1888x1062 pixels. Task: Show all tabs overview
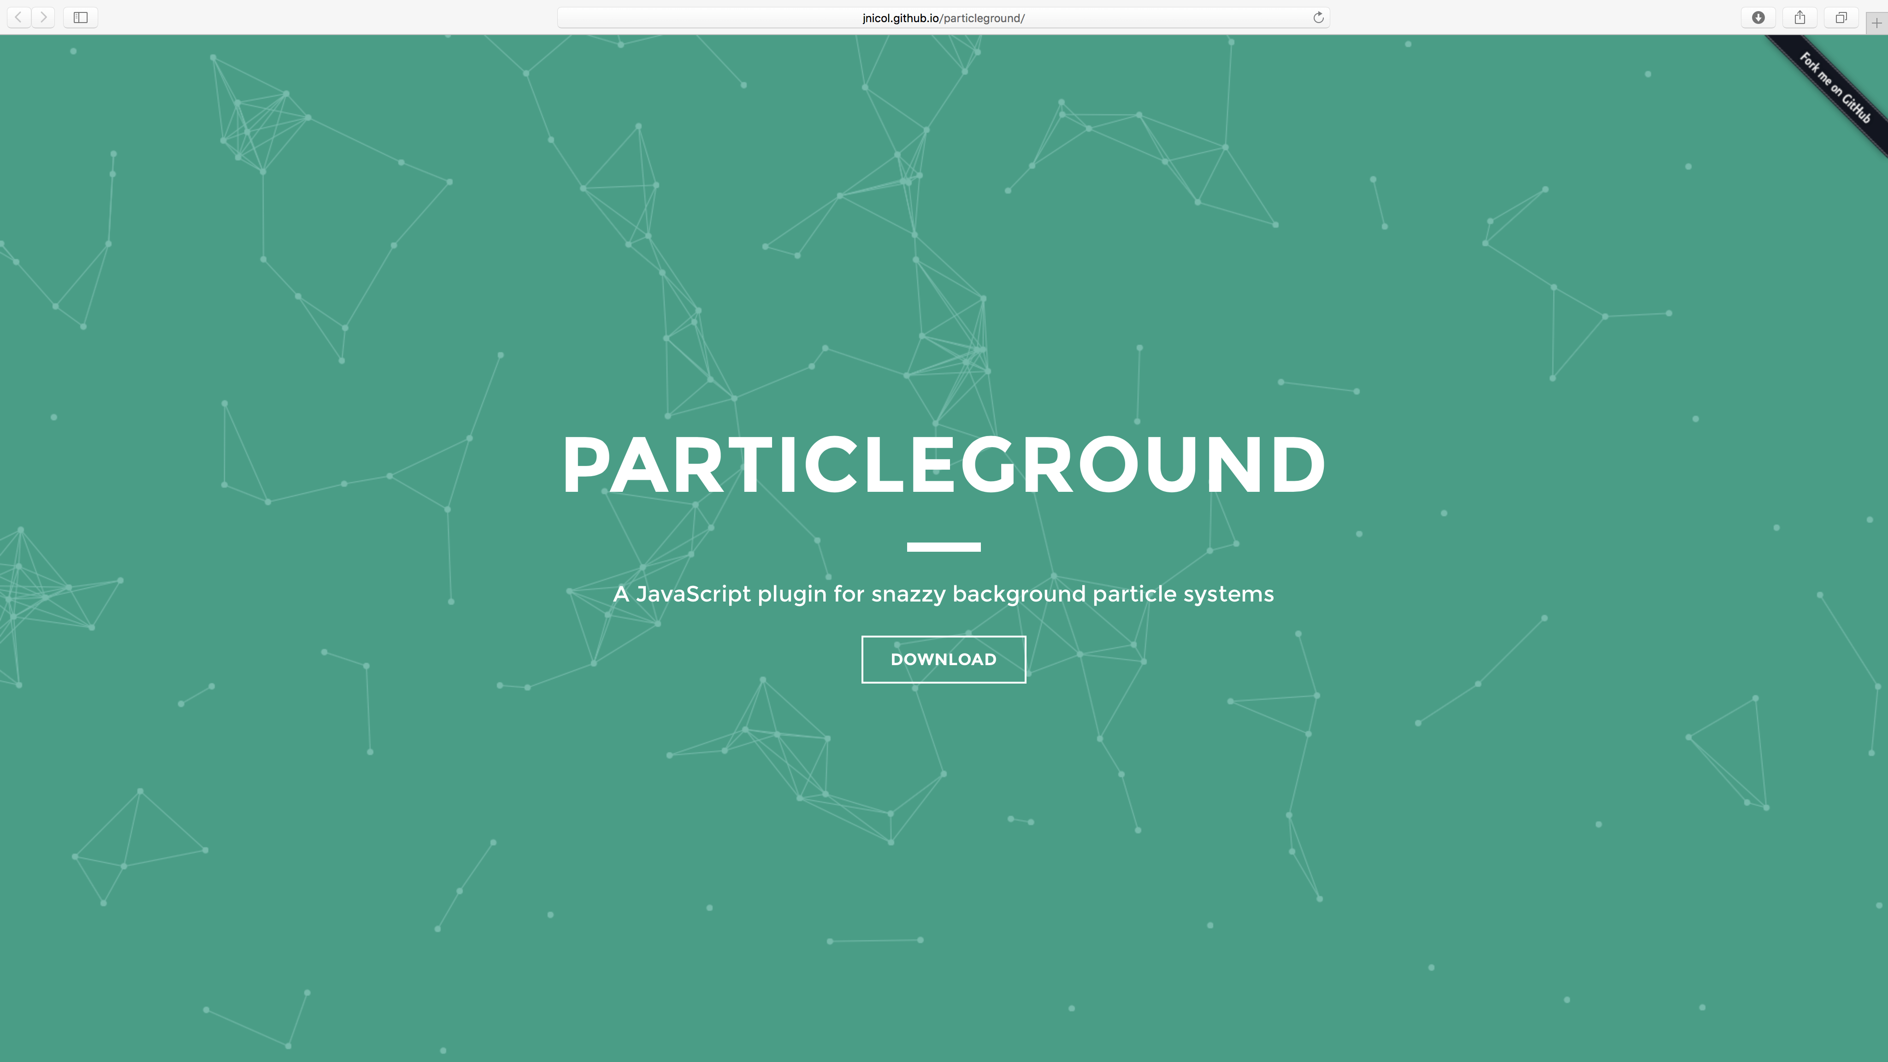(x=1841, y=17)
